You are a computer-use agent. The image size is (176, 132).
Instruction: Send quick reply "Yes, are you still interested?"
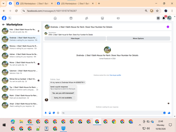pos(63,93)
